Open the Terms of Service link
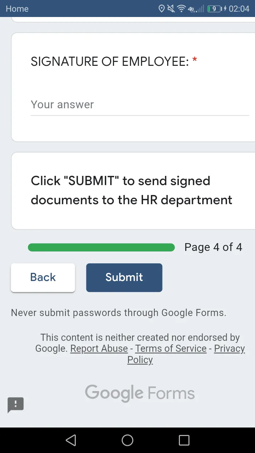The height and width of the screenshot is (453, 255). coord(171,349)
